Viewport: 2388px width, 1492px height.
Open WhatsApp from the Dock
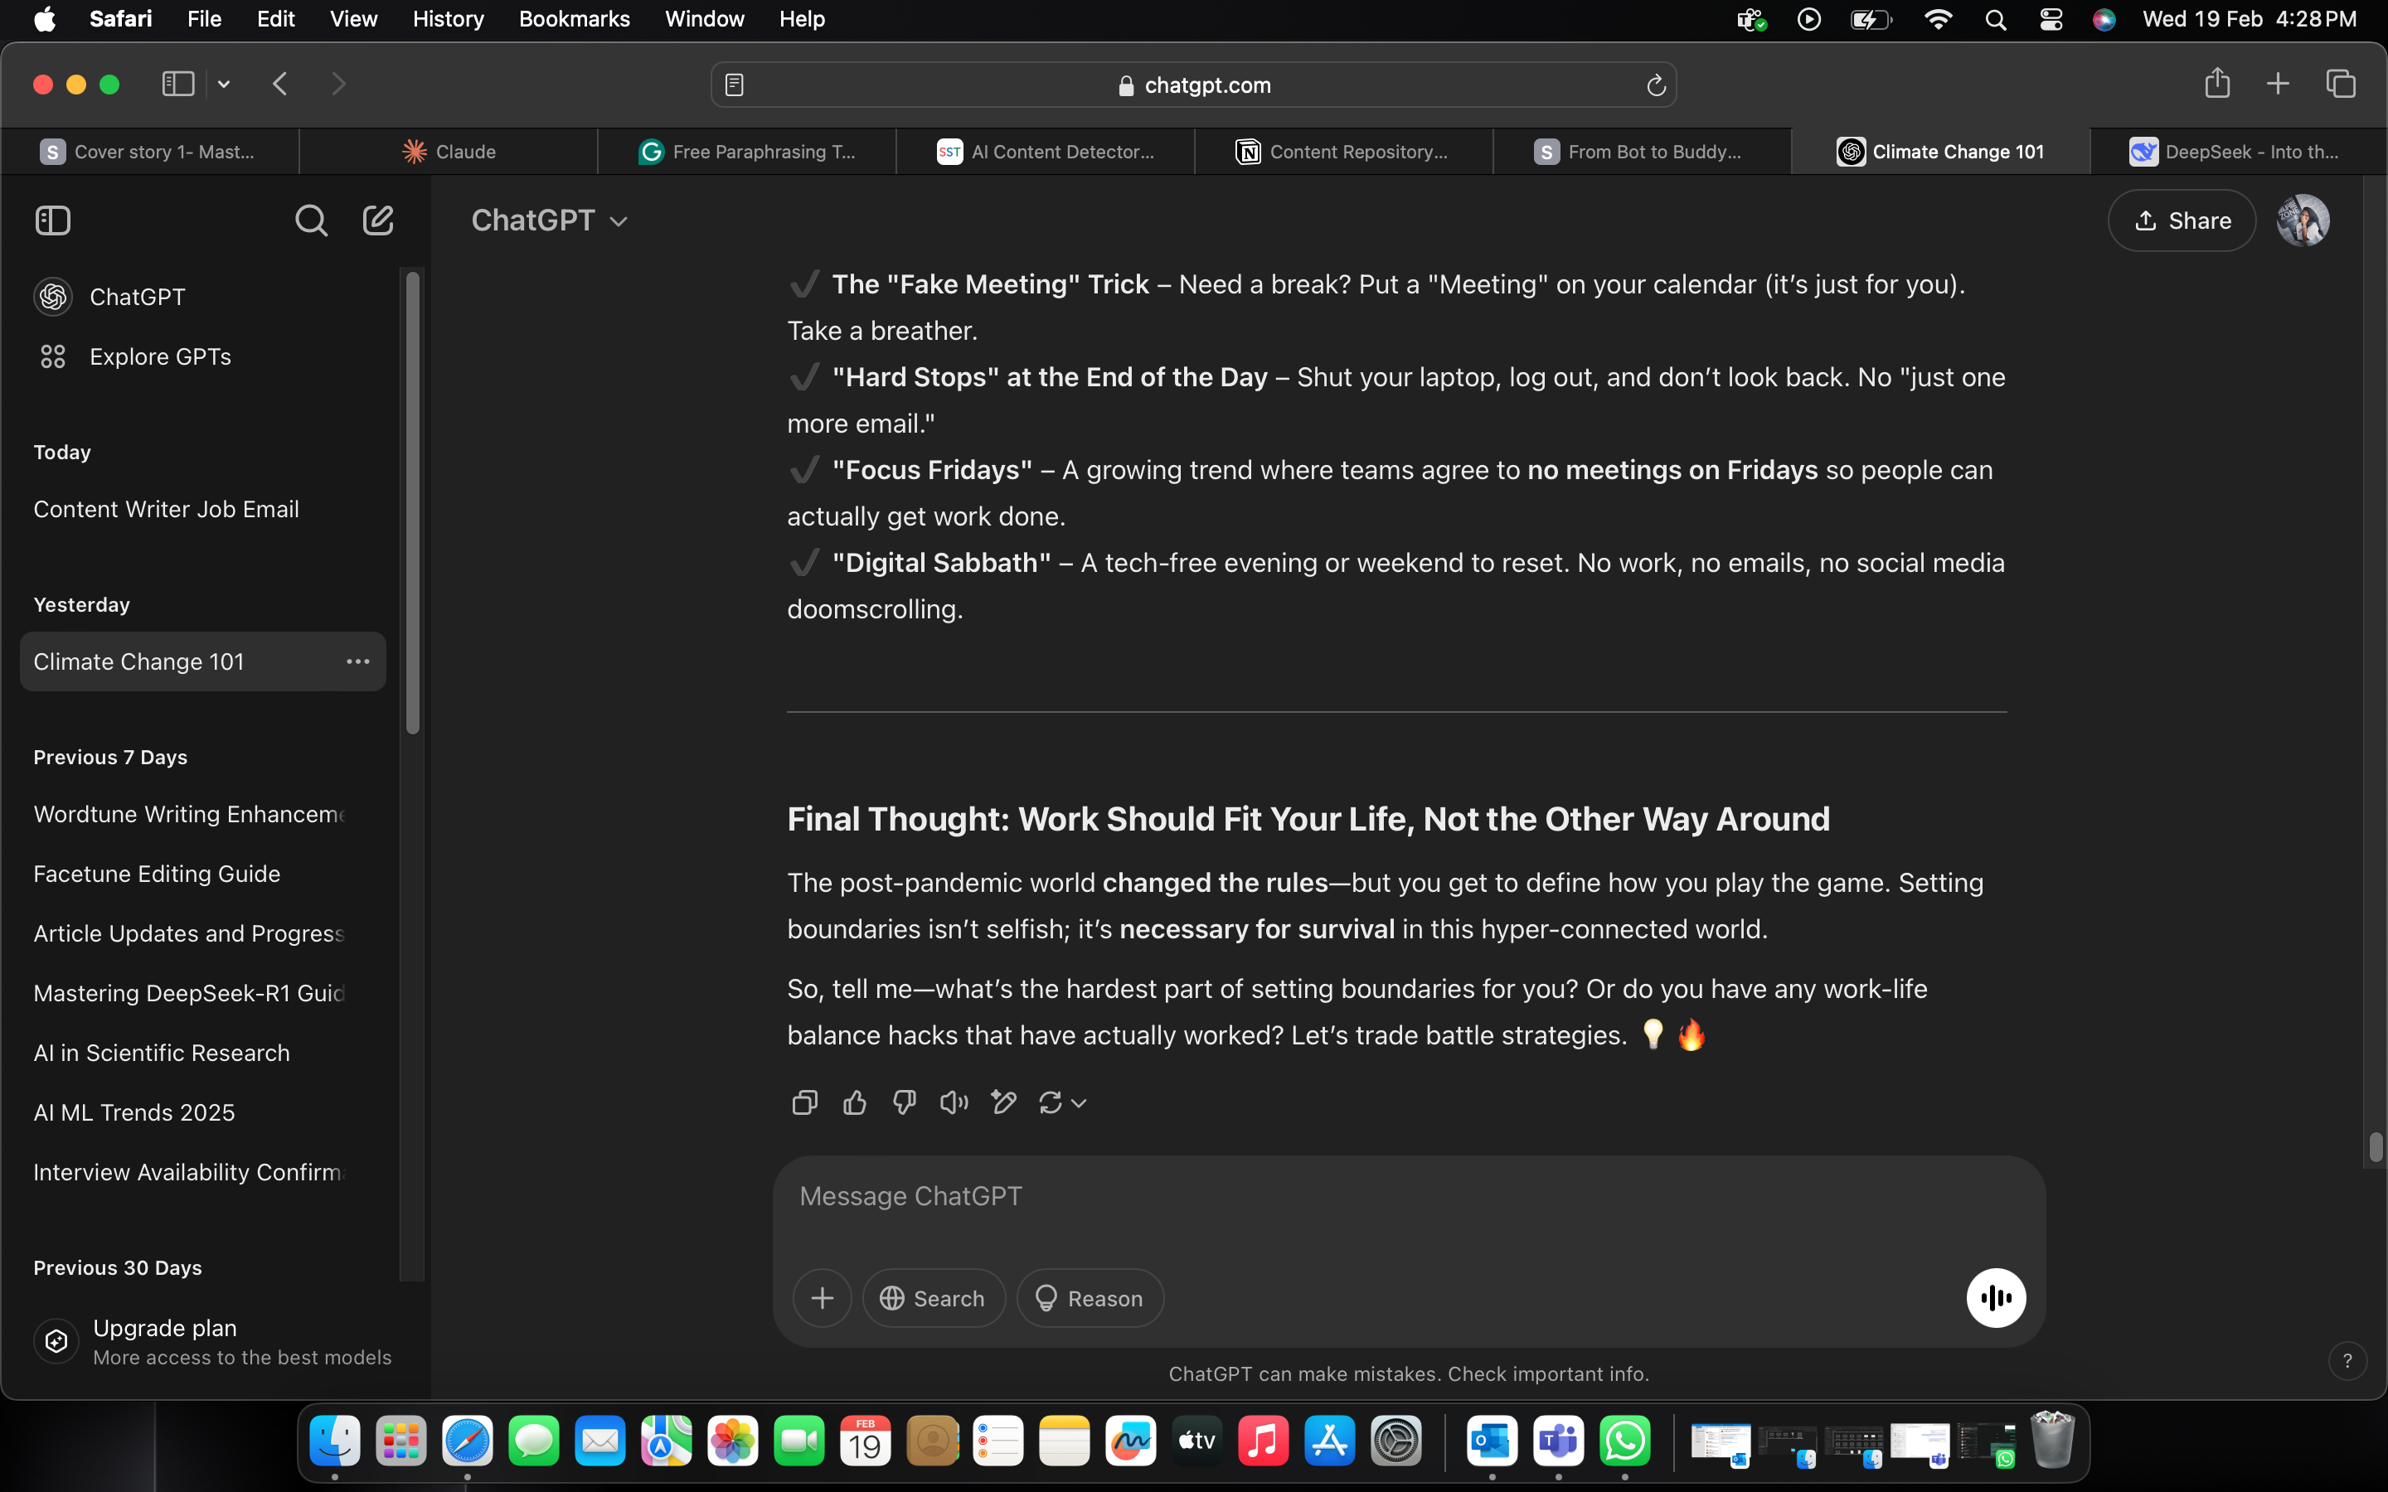point(1624,1441)
